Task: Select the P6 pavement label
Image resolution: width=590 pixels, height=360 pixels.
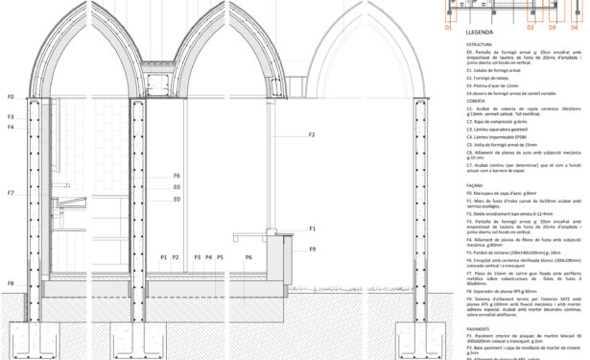Action: point(248,257)
